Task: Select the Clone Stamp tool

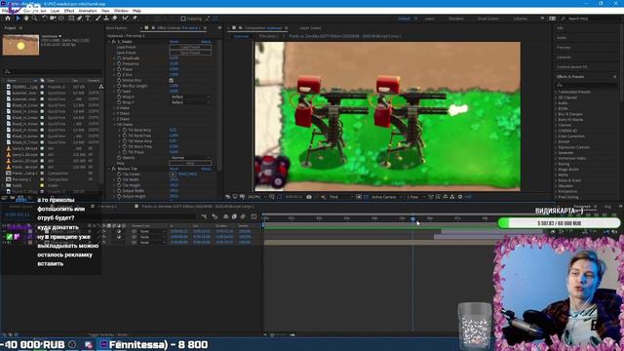Action: click(106, 19)
